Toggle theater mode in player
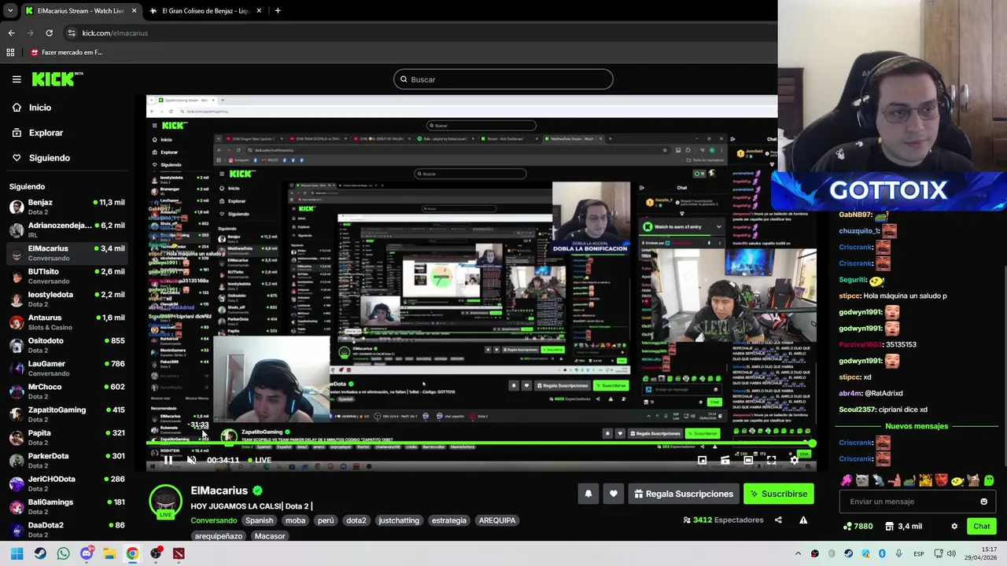The width and height of the screenshot is (1007, 566). [x=748, y=460]
